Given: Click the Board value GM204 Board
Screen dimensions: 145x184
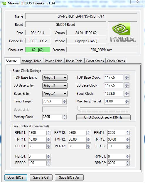Looking at the screenshot, I should [x=65, y=25].
